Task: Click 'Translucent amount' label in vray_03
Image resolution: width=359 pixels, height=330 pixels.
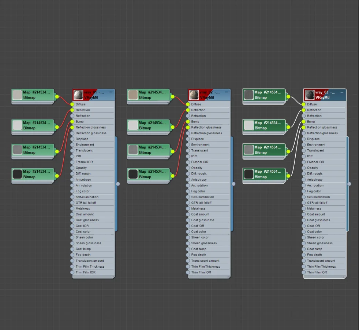Action: tap(321, 261)
